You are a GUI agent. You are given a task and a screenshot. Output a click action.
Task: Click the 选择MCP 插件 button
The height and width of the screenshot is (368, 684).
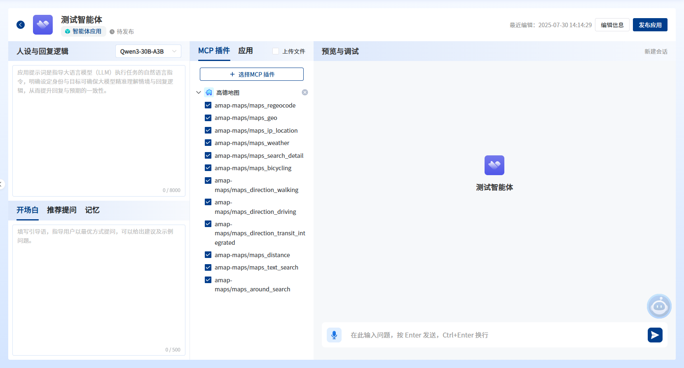pyautogui.click(x=252, y=74)
